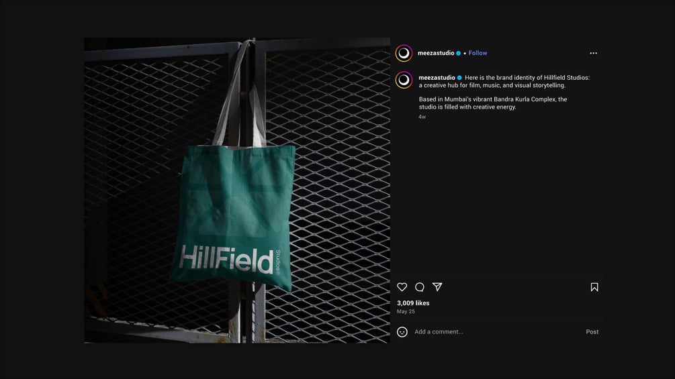Click the HillField tote bag photo

click(x=237, y=191)
